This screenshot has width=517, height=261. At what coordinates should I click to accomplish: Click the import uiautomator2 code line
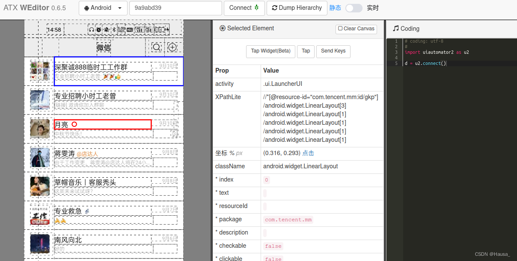[x=437, y=52]
